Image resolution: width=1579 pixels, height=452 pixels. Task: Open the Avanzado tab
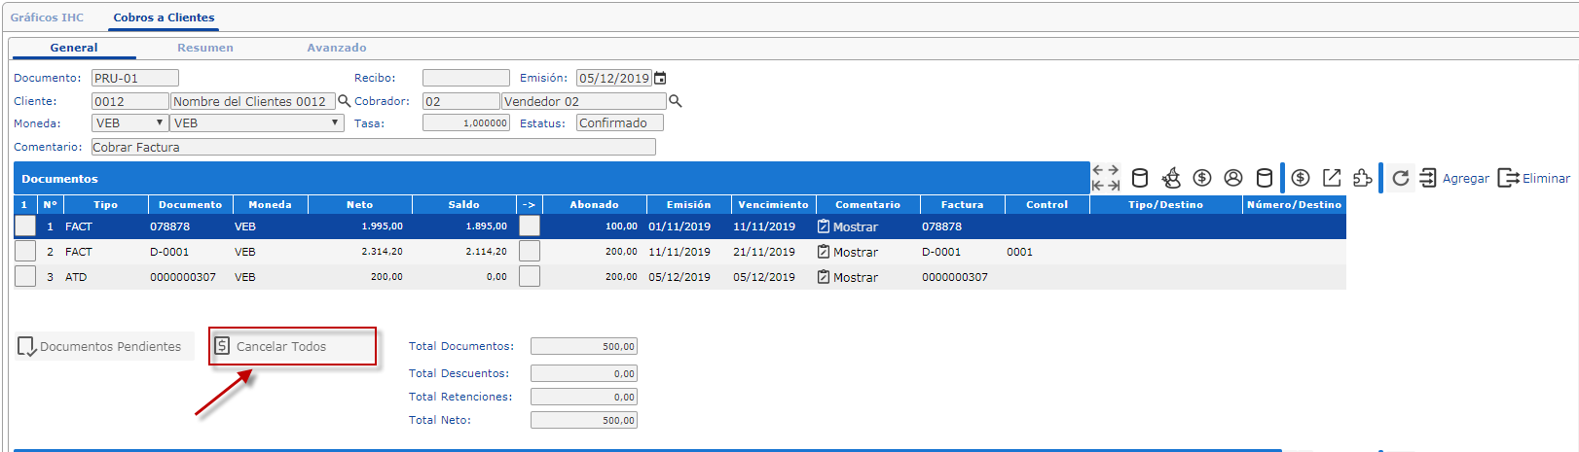(x=337, y=48)
